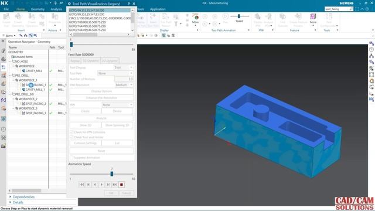375x211 pixels.
Task: Select the SPOT_FACING_3 operation row
Action: click(36, 113)
